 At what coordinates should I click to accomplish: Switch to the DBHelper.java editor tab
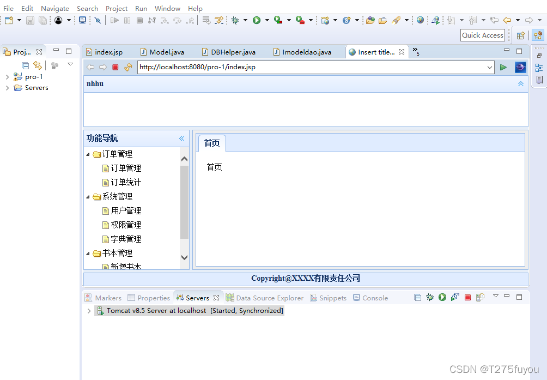229,52
